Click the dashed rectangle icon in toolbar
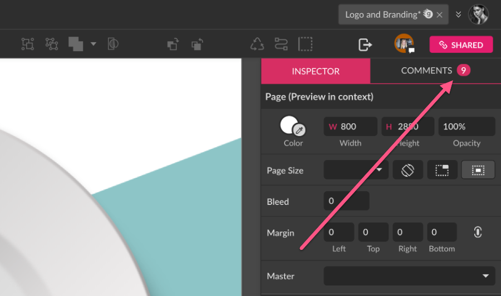 click(305, 44)
